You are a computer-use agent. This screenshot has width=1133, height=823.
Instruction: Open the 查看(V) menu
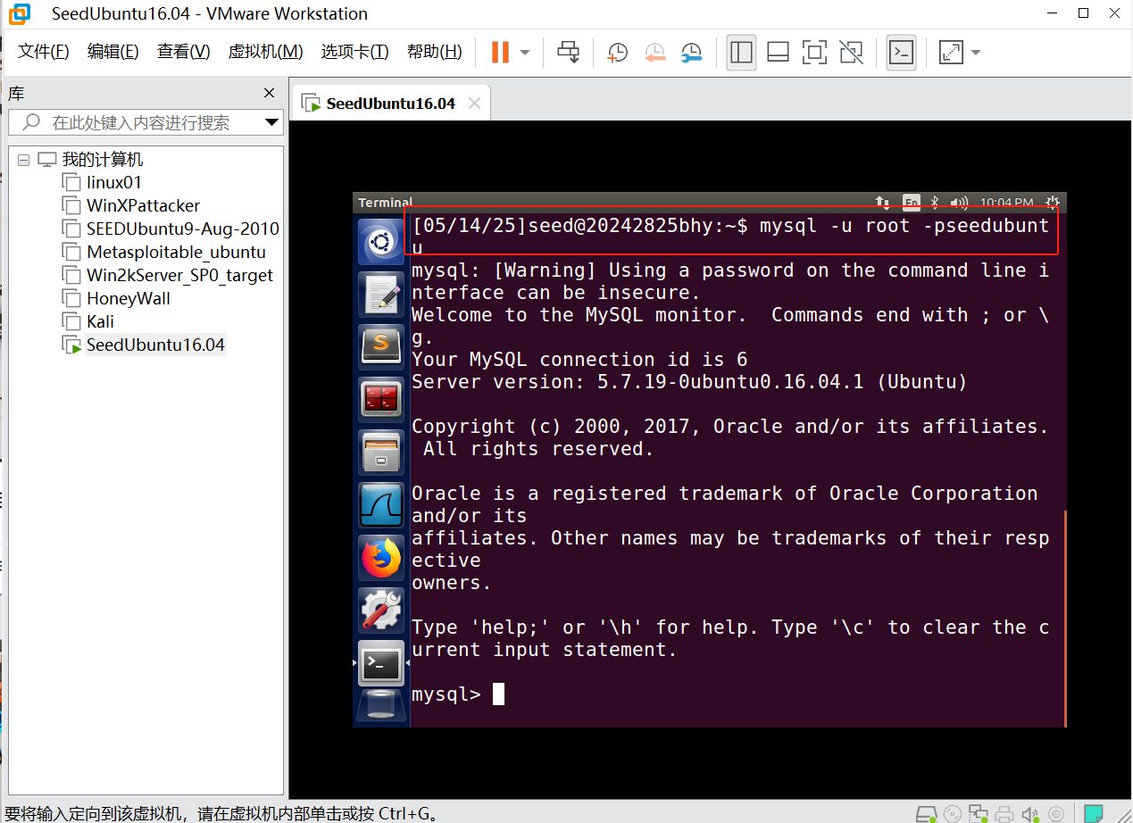(184, 52)
